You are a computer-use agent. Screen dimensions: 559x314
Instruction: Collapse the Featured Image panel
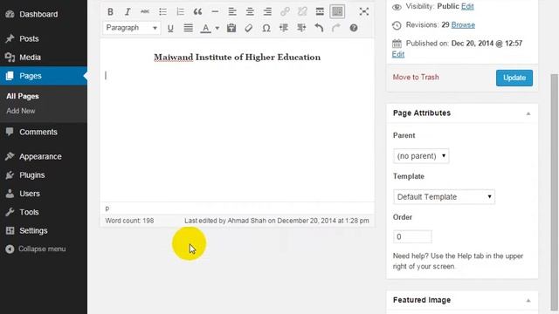pos(528,300)
